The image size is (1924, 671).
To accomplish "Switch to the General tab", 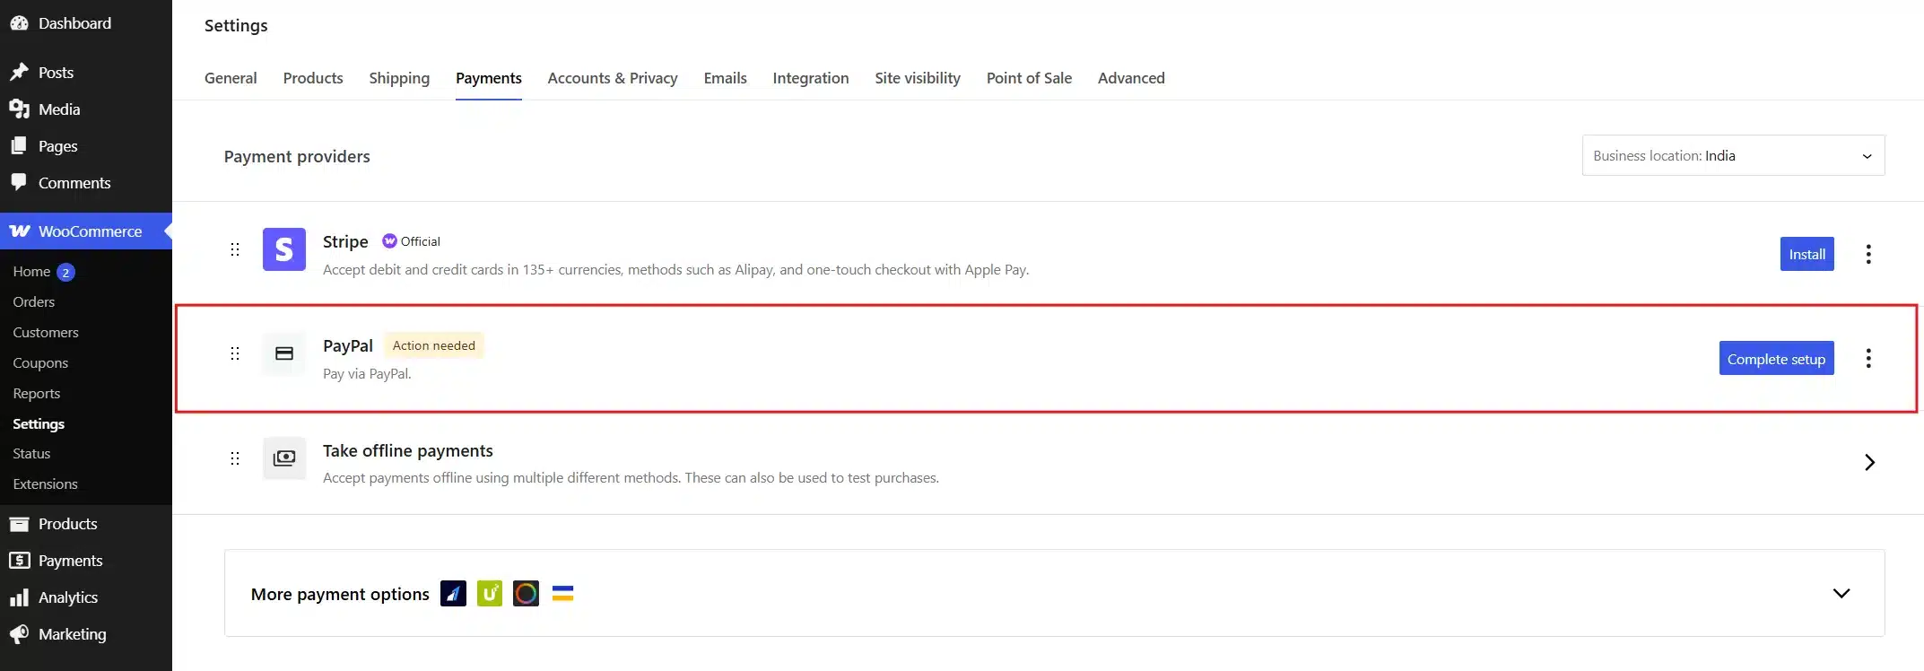I will click(231, 78).
